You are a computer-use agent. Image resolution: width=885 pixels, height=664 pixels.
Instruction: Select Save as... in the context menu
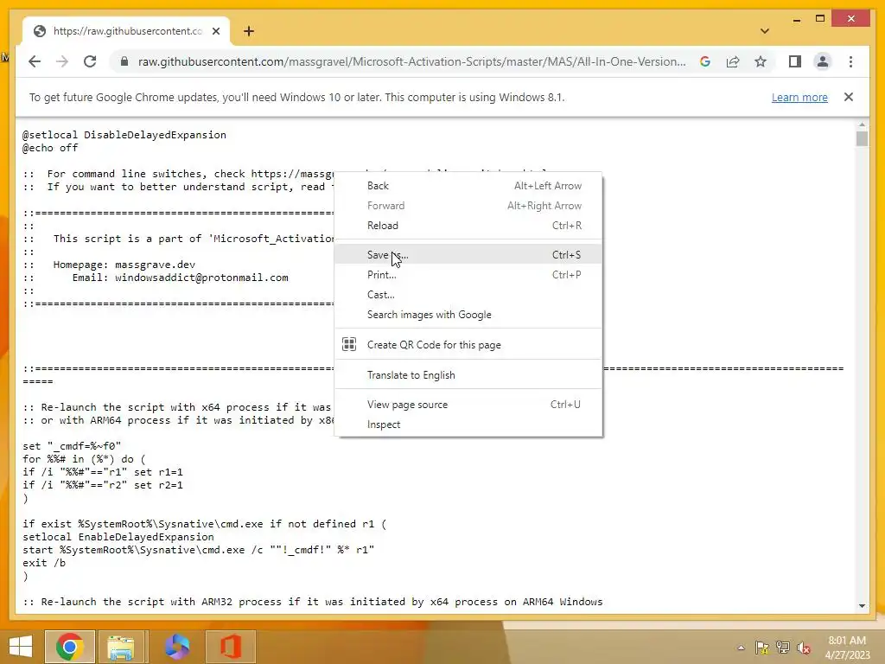pyautogui.click(x=468, y=255)
